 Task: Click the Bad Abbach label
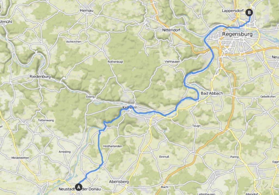pos(212,93)
